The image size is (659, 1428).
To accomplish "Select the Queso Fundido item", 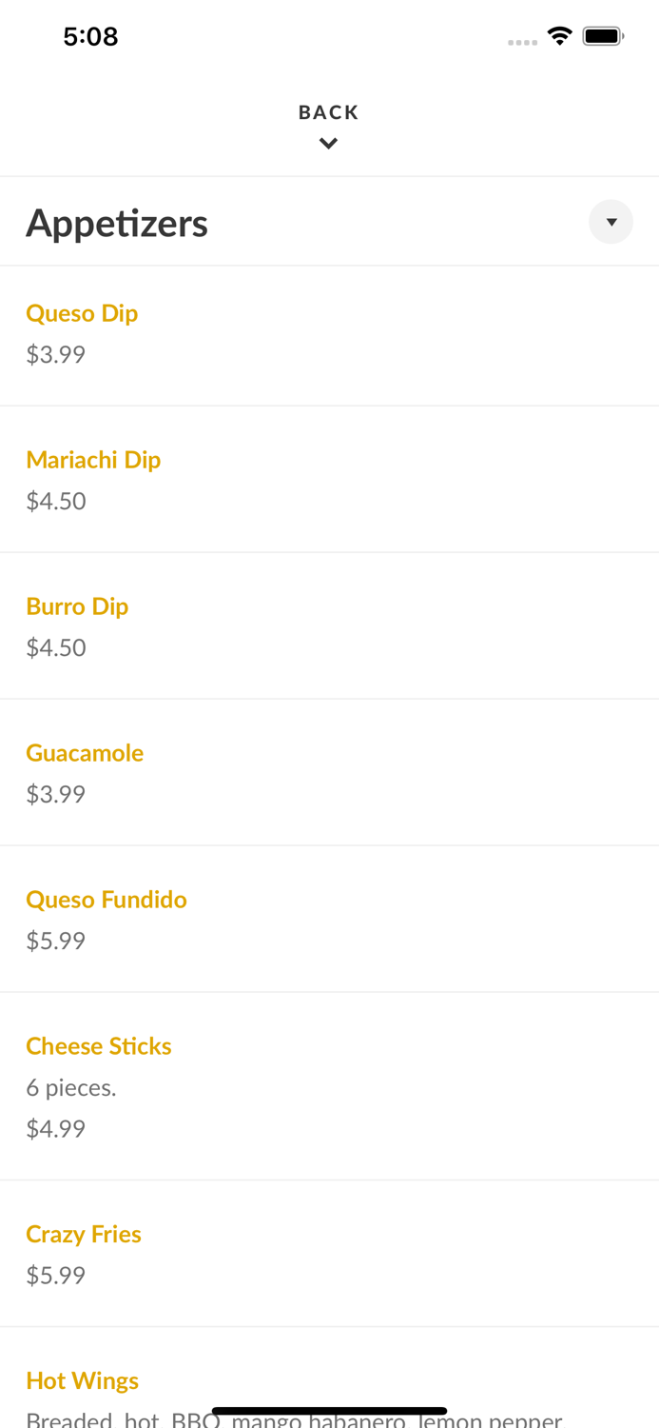I will click(107, 900).
